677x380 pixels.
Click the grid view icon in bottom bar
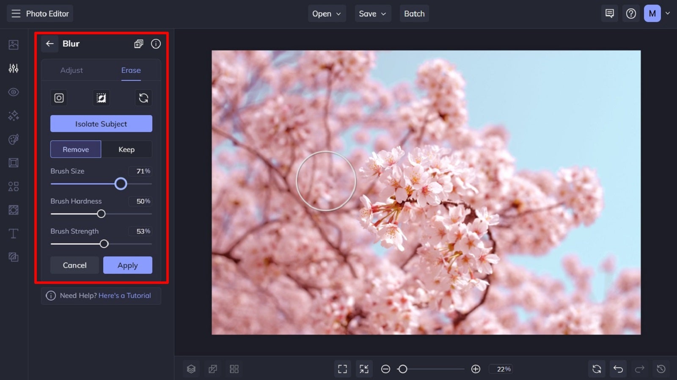tap(234, 369)
